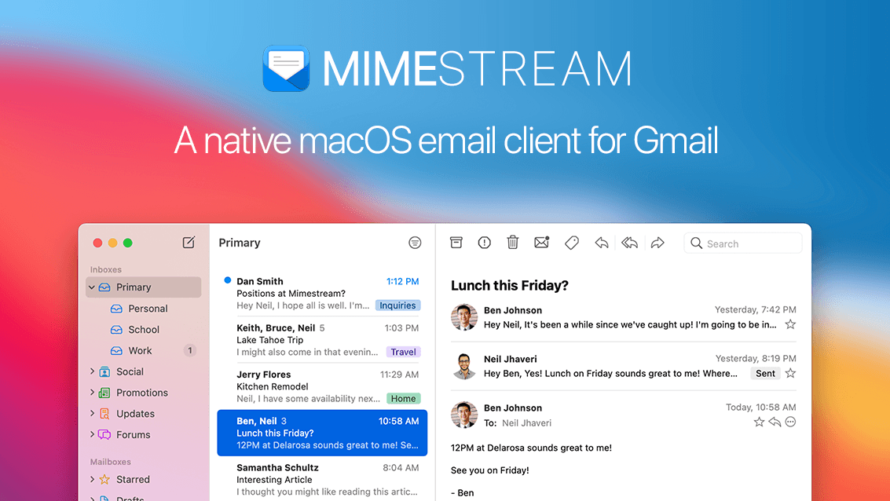Click the unread badge next to Work
Viewport: 890px width, 501px height.
[x=190, y=351]
